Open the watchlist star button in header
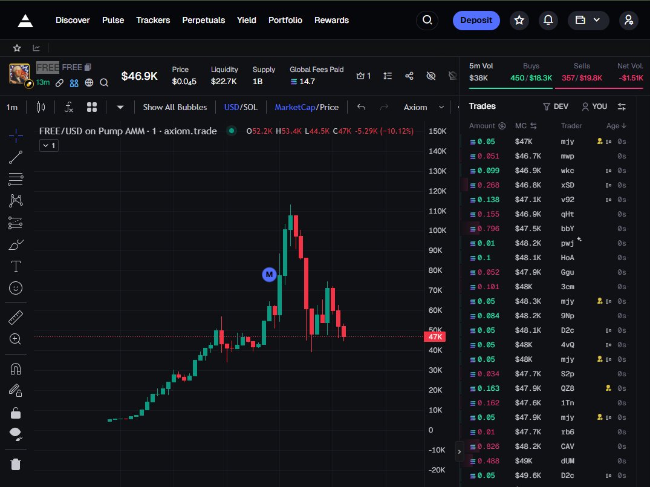The width and height of the screenshot is (650, 487). 519,20
